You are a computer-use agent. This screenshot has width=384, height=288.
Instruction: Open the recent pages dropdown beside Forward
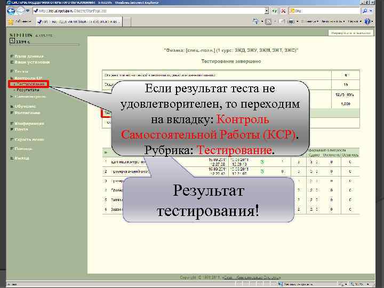click(28, 11)
